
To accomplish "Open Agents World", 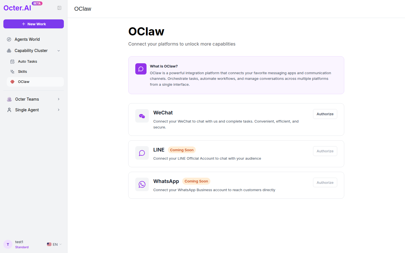I will coord(33,39).
